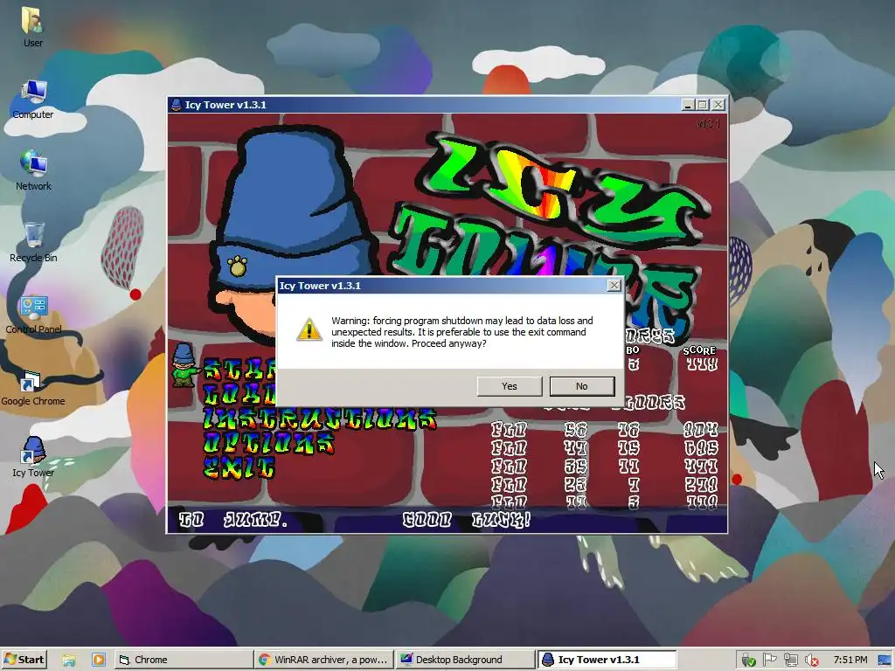Select LOAD in the game menu
Viewport: 895px width, 671px height.
(x=239, y=394)
